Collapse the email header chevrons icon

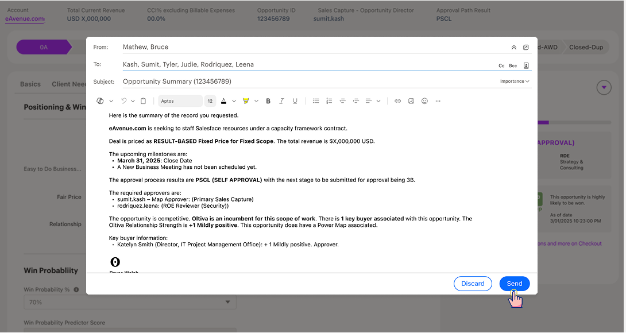(514, 47)
